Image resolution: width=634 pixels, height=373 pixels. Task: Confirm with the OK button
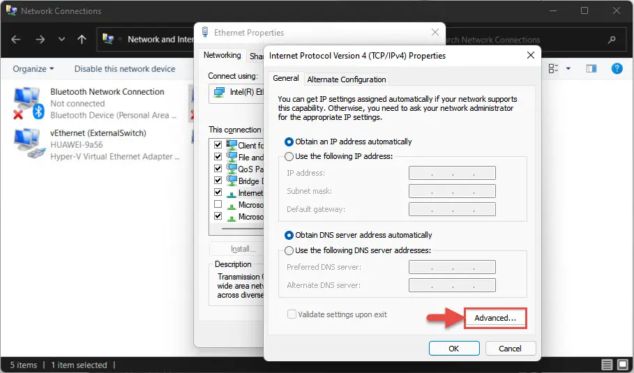click(x=454, y=349)
